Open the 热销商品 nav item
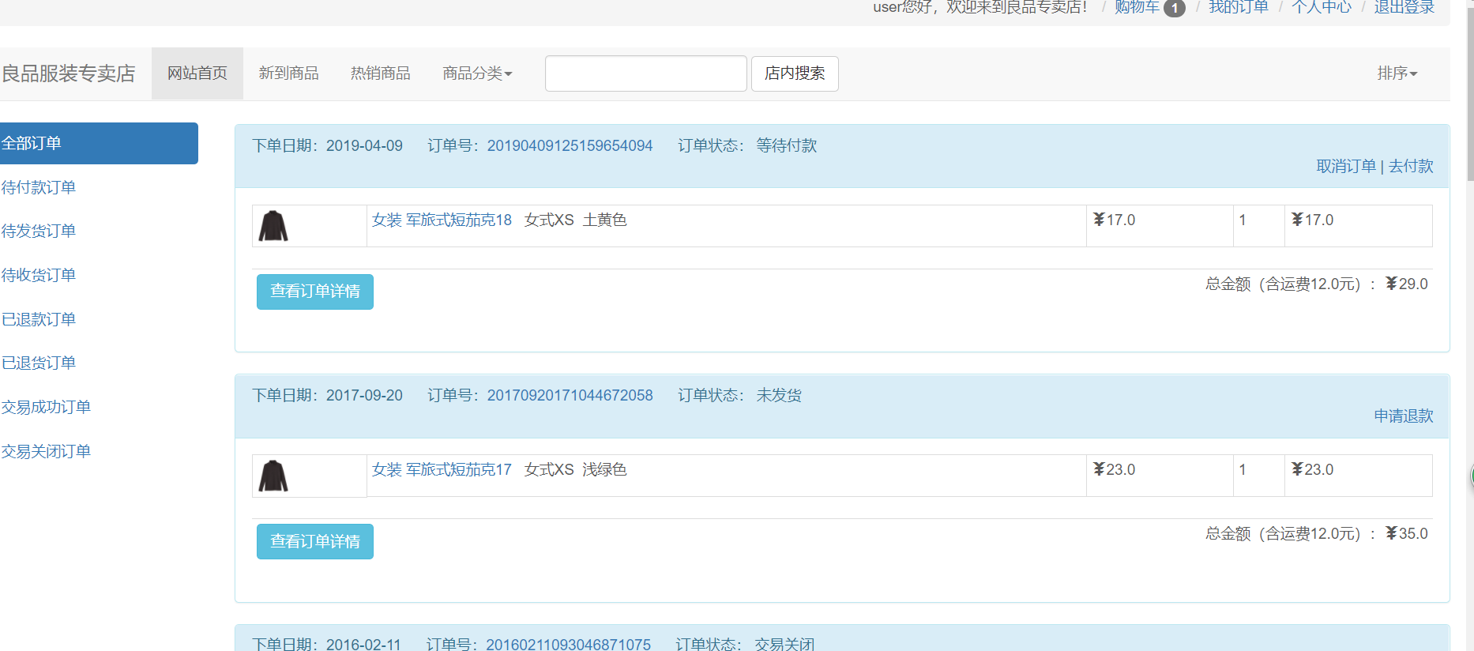This screenshot has width=1474, height=651. [381, 73]
